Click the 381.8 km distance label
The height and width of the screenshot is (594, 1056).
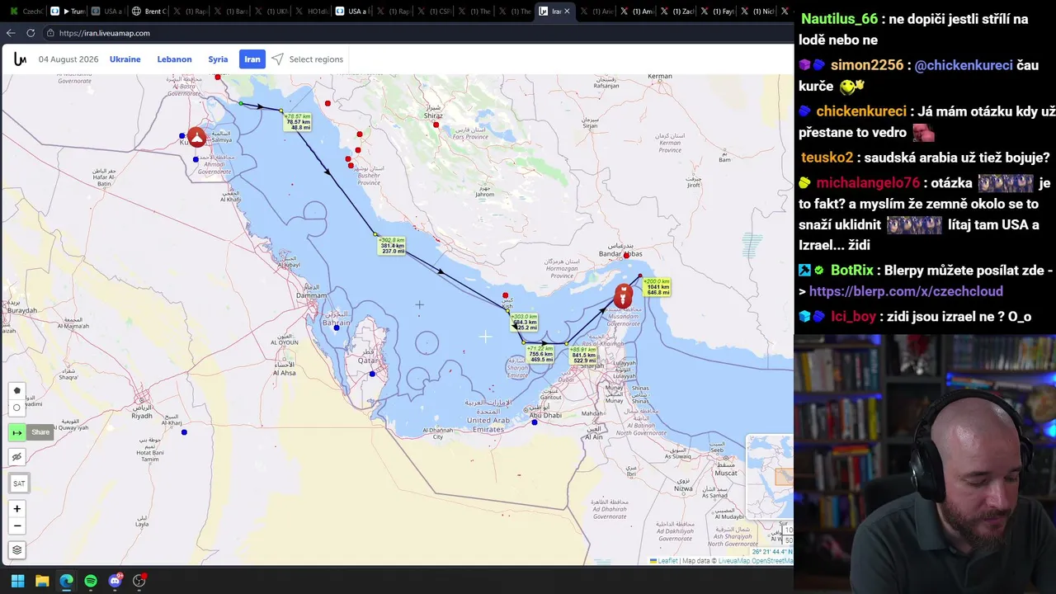[393, 246]
